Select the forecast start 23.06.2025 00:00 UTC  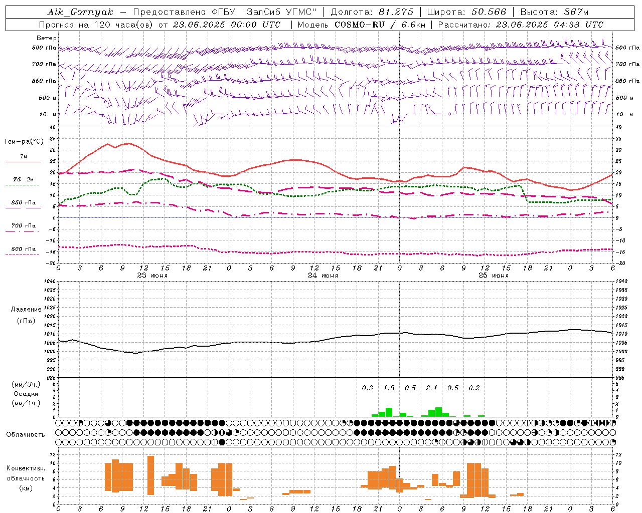(x=227, y=25)
